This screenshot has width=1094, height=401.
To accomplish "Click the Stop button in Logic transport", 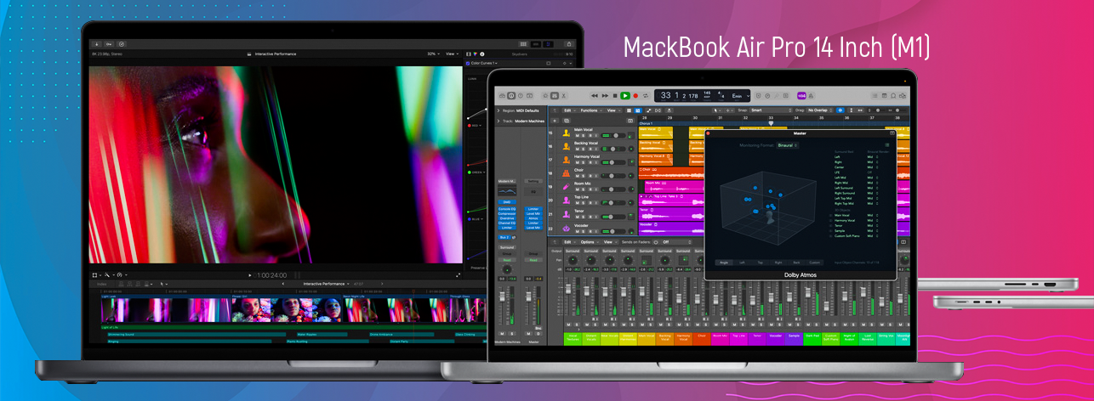I will click(x=615, y=96).
